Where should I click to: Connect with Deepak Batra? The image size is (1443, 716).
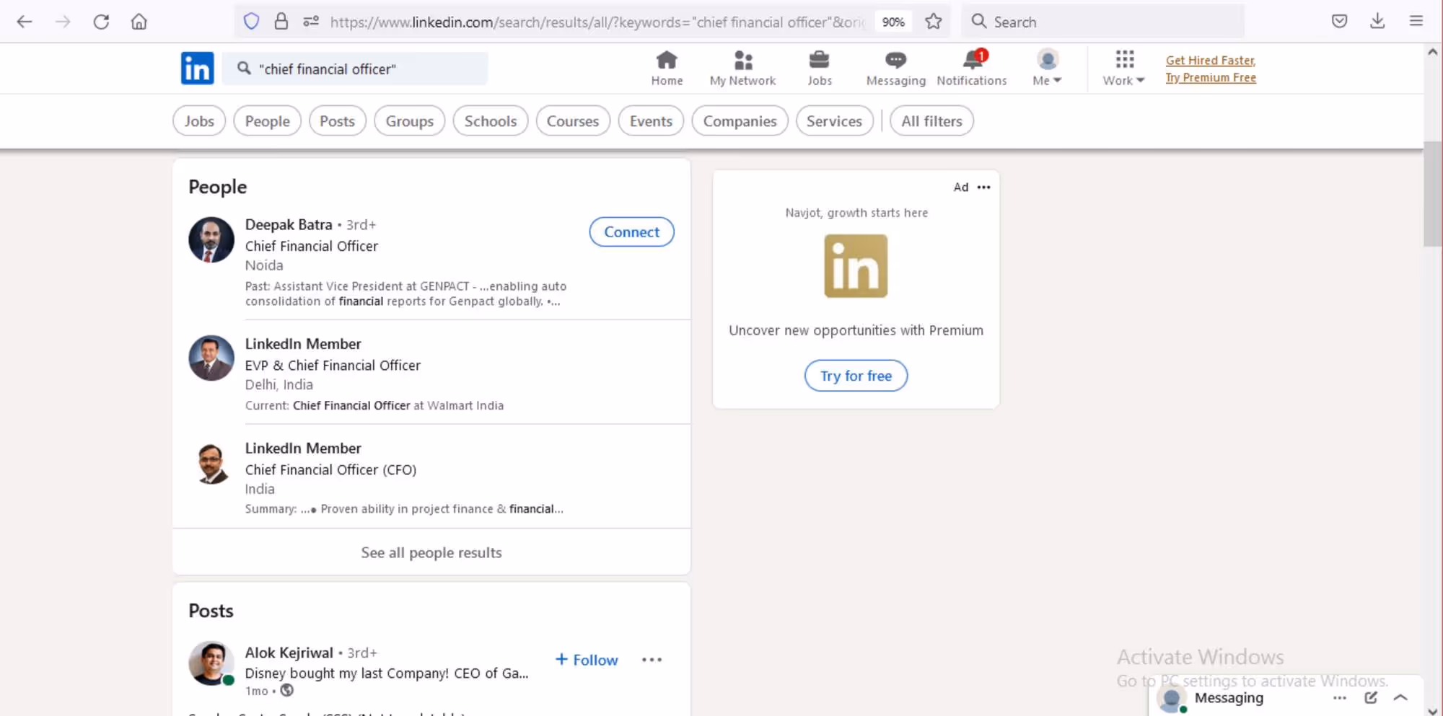click(x=631, y=231)
